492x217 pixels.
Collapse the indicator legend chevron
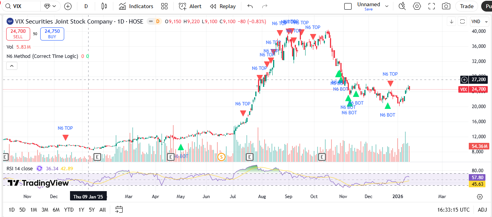(x=12, y=66)
